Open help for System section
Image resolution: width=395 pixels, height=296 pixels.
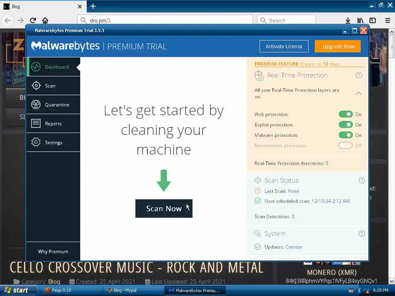tap(361, 234)
